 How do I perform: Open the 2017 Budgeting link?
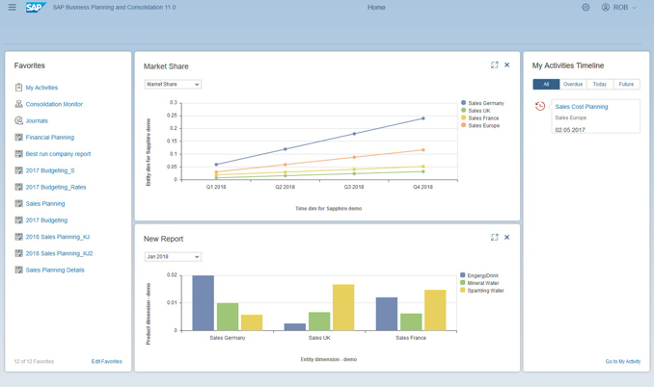(46, 220)
